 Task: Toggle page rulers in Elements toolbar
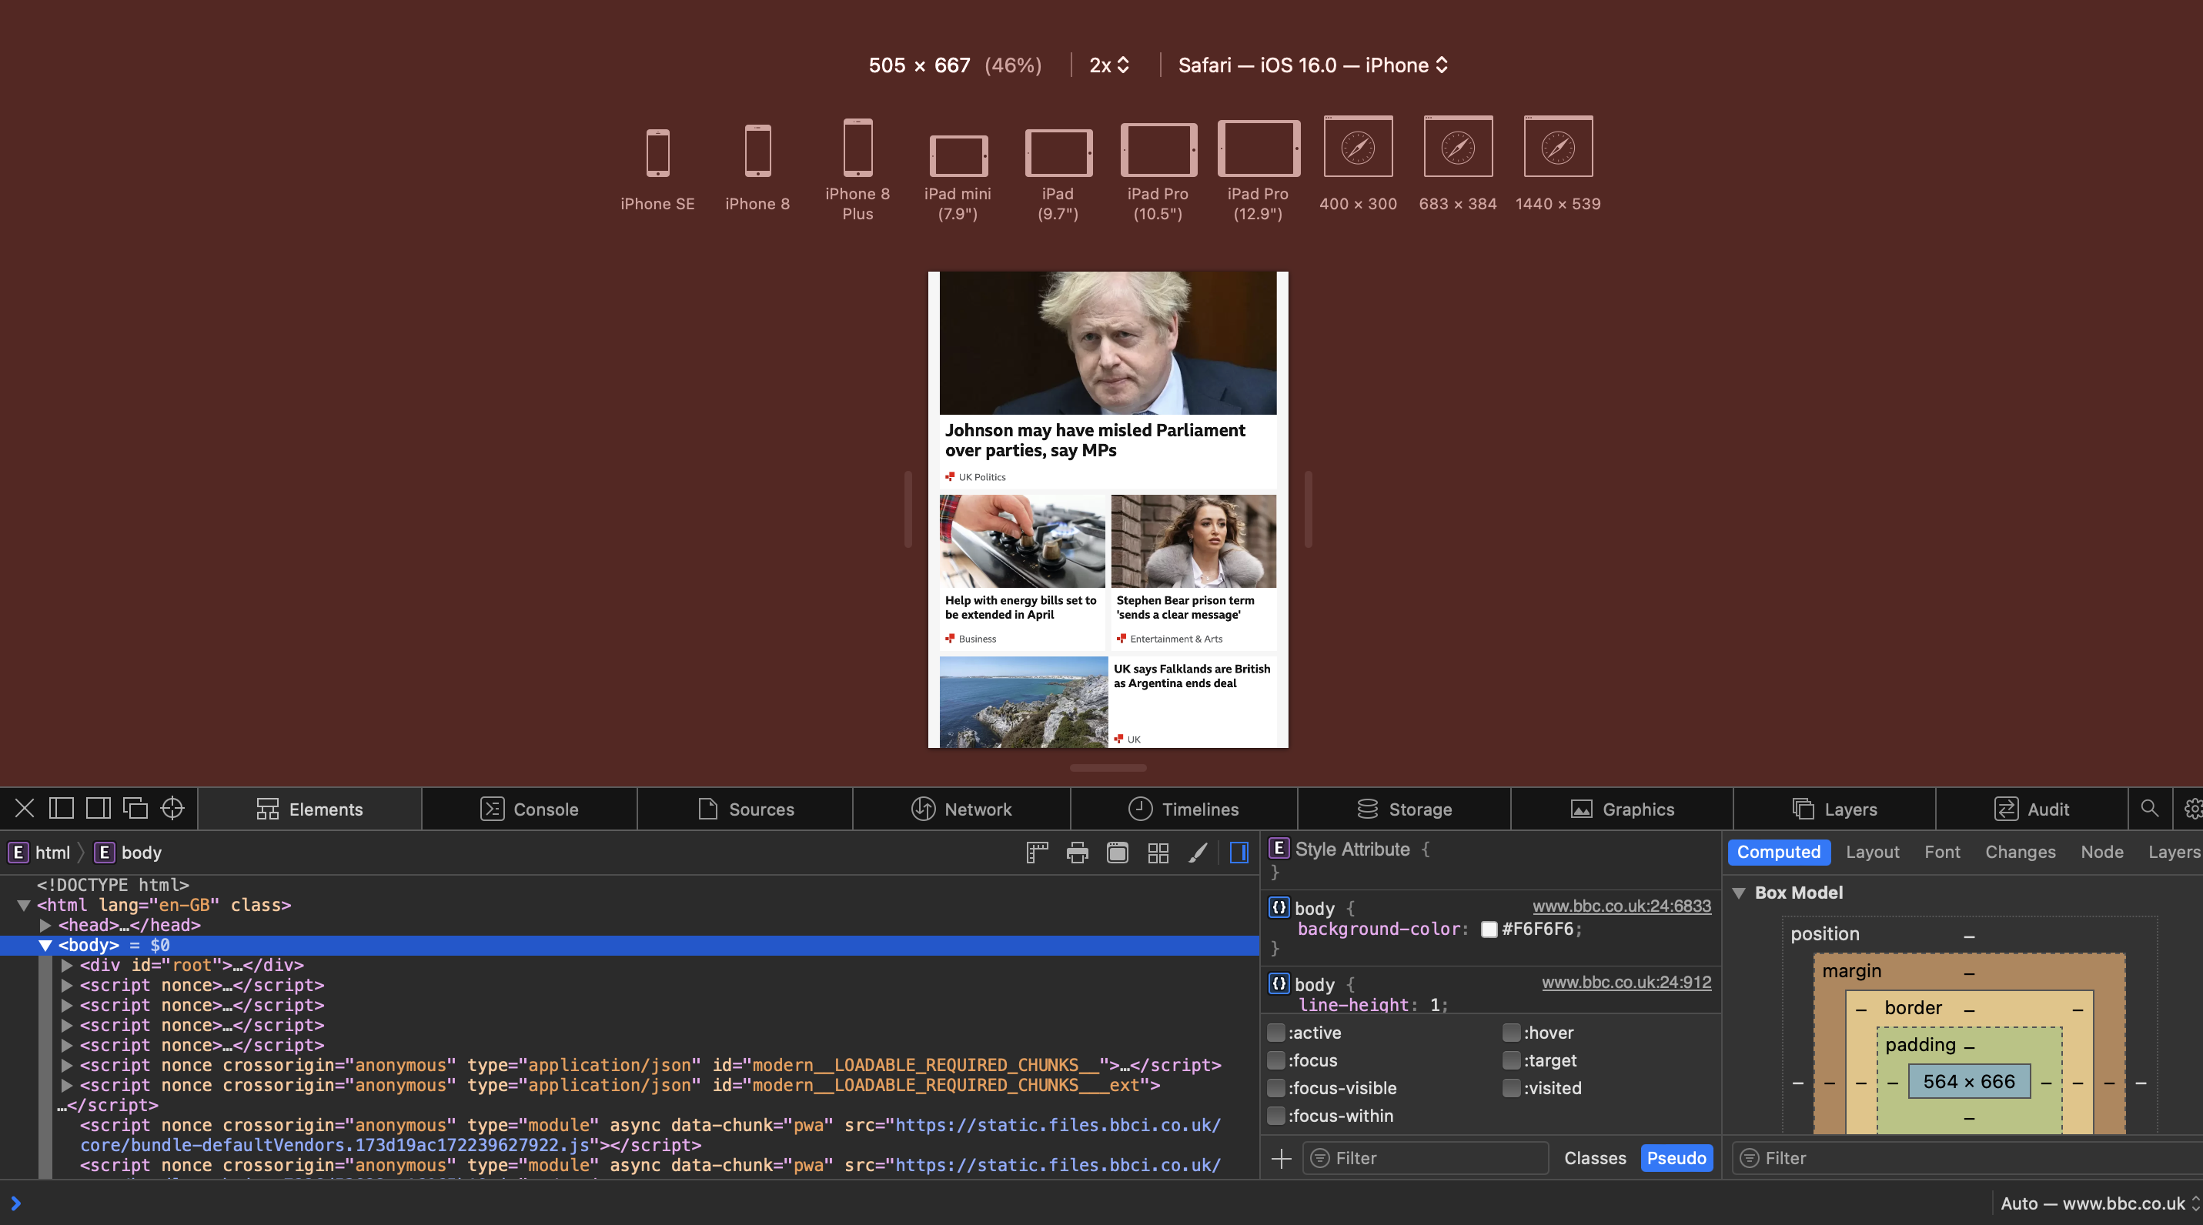[x=1037, y=853]
